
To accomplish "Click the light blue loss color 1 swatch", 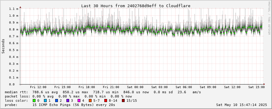I will tap(45, 101).
